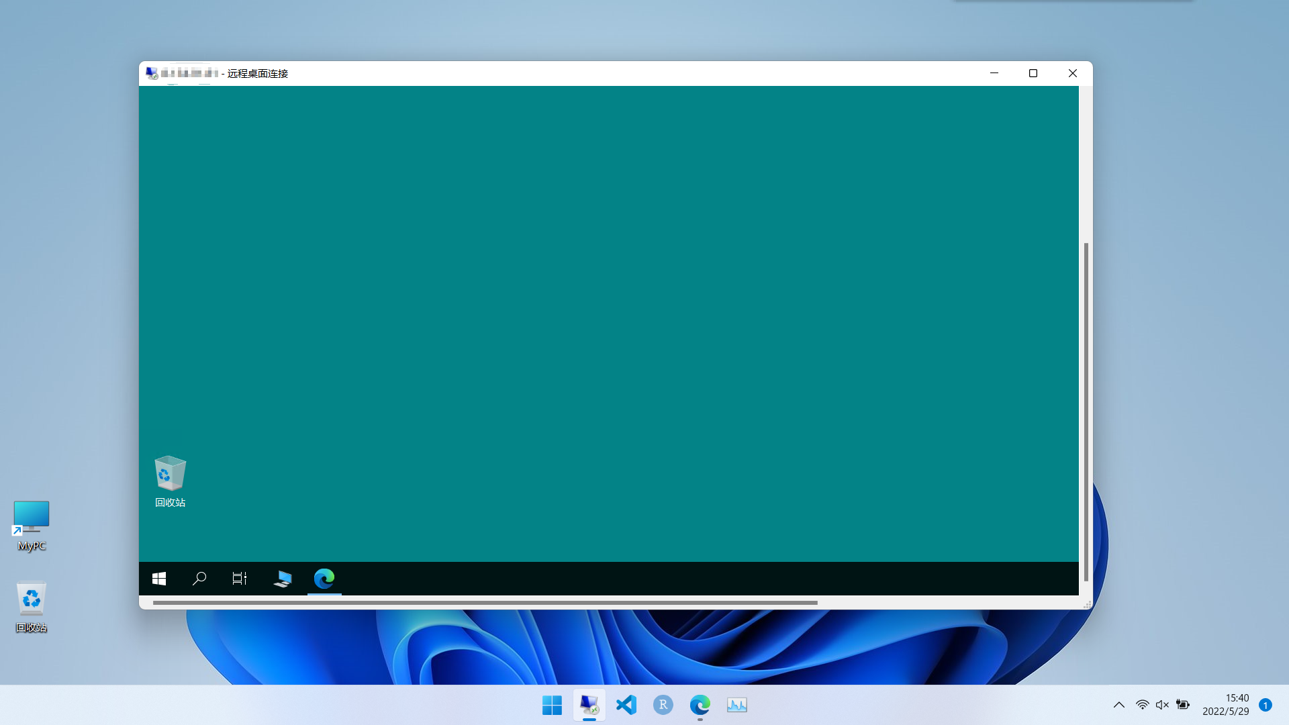The width and height of the screenshot is (1289, 725).
Task: Unmute via the volume tray icon
Action: 1162,705
